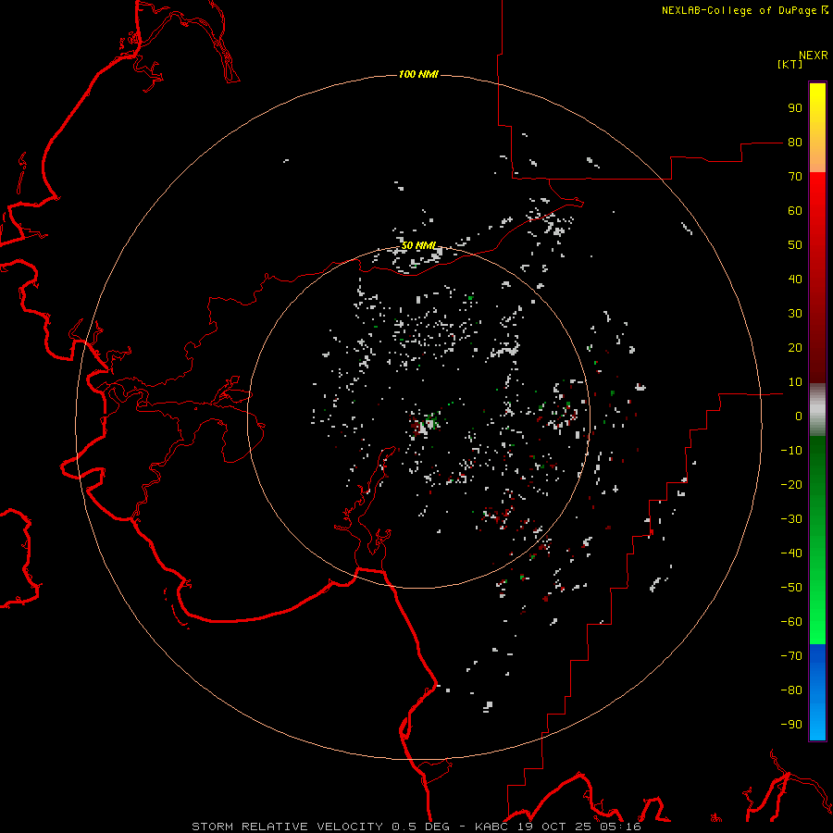Click the gray zero-velocity segment of the color bar

[817, 410]
